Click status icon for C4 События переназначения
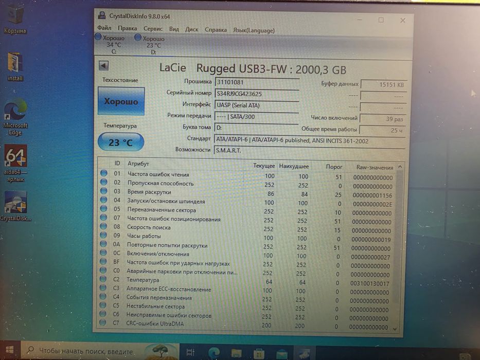This screenshot has height=360, width=480. click(102, 296)
